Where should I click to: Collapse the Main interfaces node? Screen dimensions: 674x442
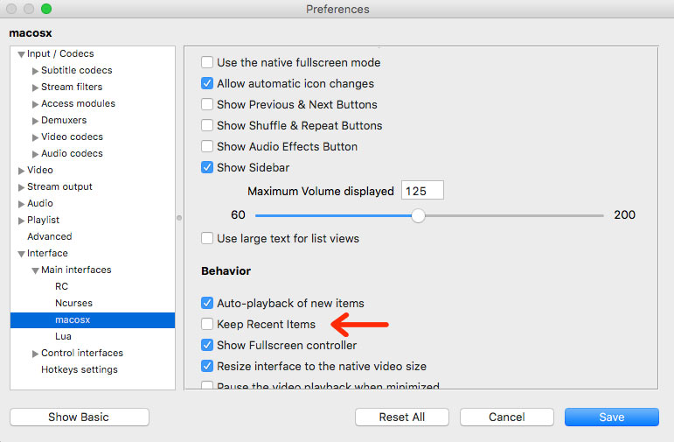(35, 270)
